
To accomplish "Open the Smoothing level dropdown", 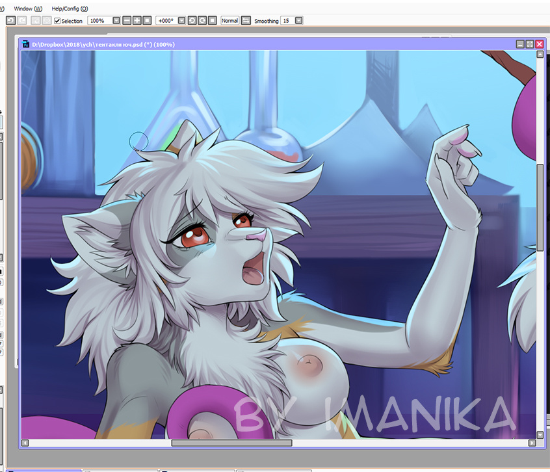I will [x=299, y=21].
